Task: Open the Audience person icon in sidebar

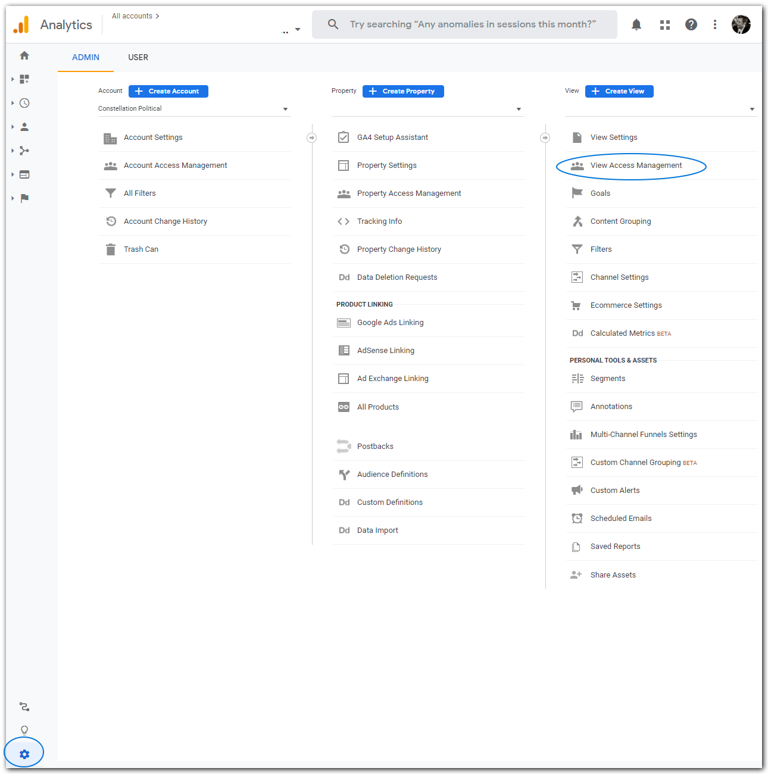Action: [x=24, y=127]
